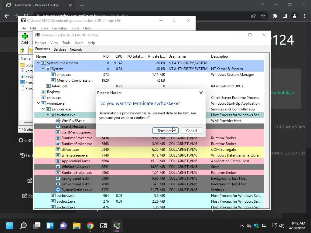Open taskbar Search
This screenshot has width=311, height=233.
click(23, 225)
